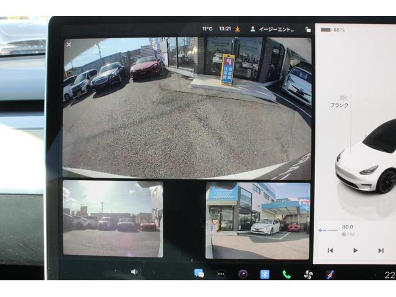396x297 pixels.
Task: Open the driver profile menu
Action: pos(271,29)
